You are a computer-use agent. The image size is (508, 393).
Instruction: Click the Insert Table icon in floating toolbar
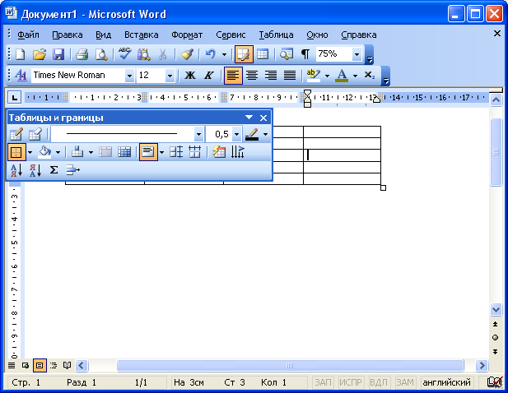pyautogui.click(x=77, y=152)
